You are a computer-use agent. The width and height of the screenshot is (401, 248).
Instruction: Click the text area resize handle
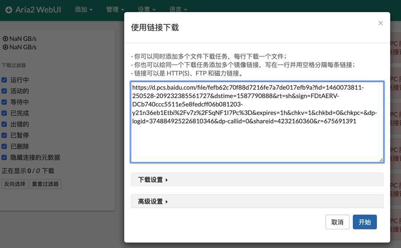click(x=381, y=160)
